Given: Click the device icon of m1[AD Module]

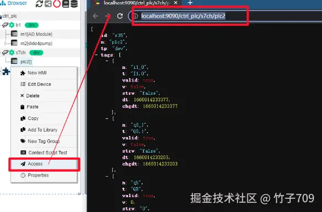Looking at the screenshot, I should (14, 34).
